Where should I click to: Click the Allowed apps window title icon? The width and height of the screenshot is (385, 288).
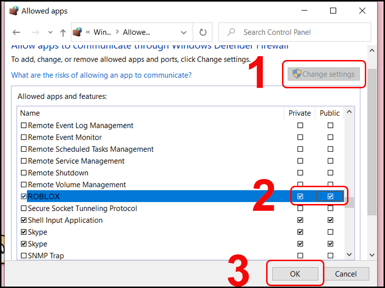pyautogui.click(x=14, y=11)
